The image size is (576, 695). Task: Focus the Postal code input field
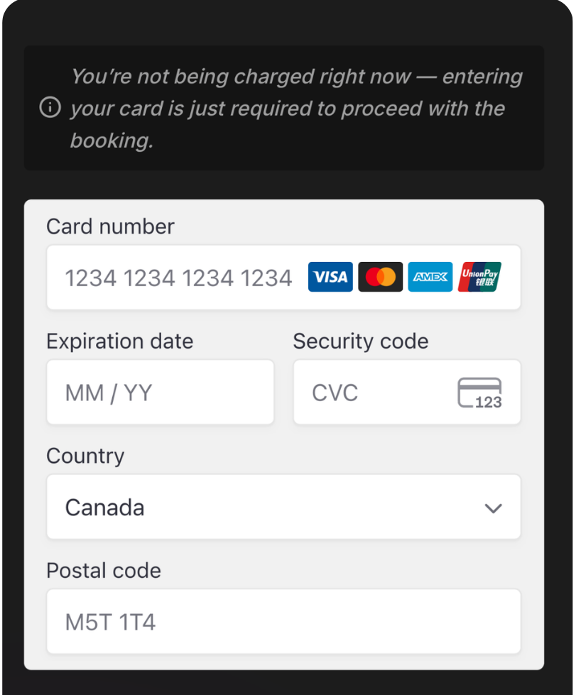pos(283,622)
